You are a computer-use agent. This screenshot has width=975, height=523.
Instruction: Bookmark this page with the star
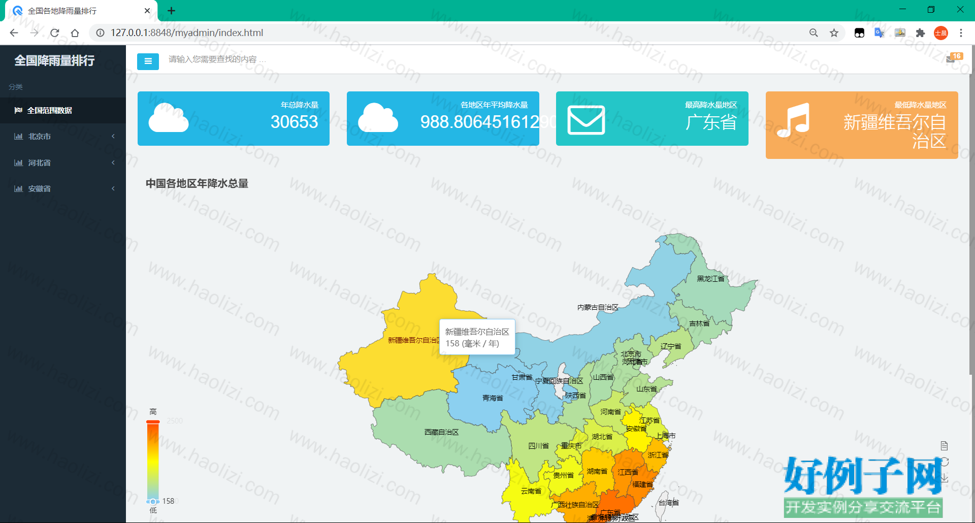pos(834,33)
